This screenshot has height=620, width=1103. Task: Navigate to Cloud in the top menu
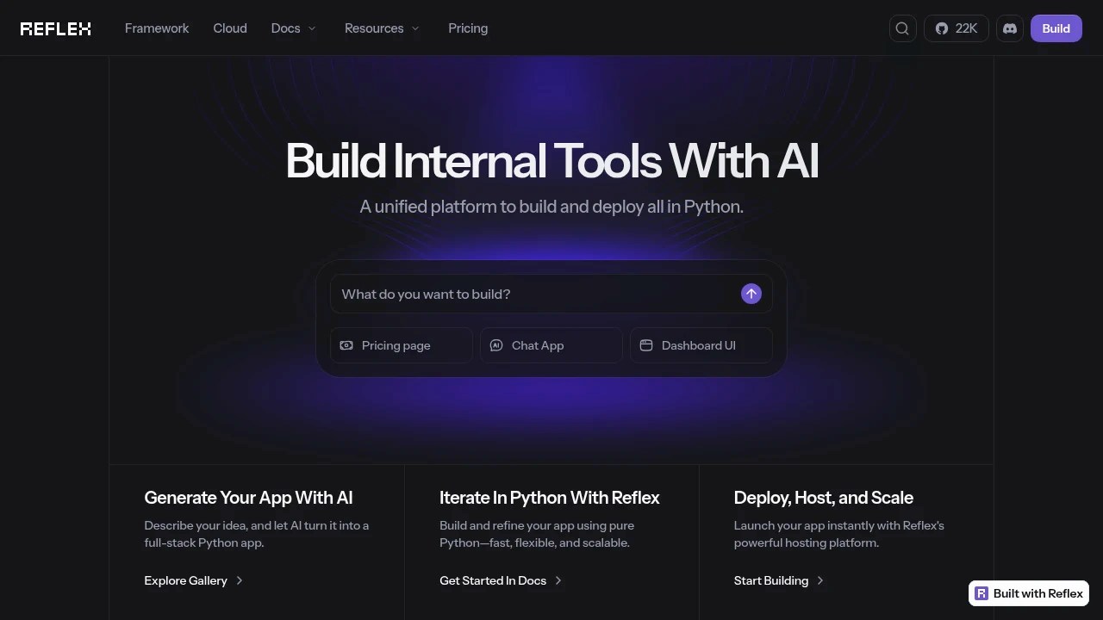pos(229,28)
